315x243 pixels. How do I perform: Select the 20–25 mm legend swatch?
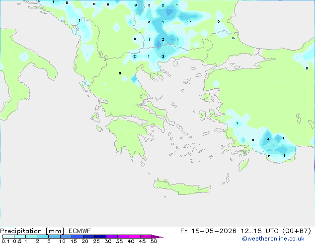[88, 237]
